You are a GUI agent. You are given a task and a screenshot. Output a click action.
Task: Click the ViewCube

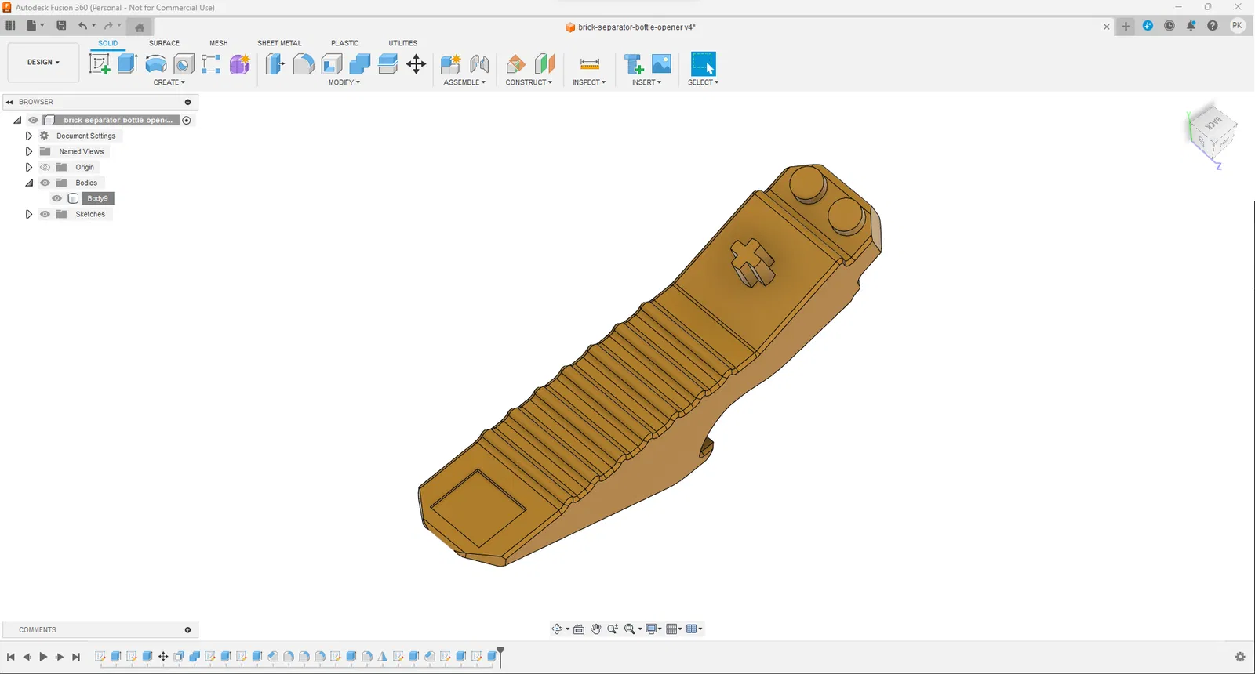[1213, 133]
